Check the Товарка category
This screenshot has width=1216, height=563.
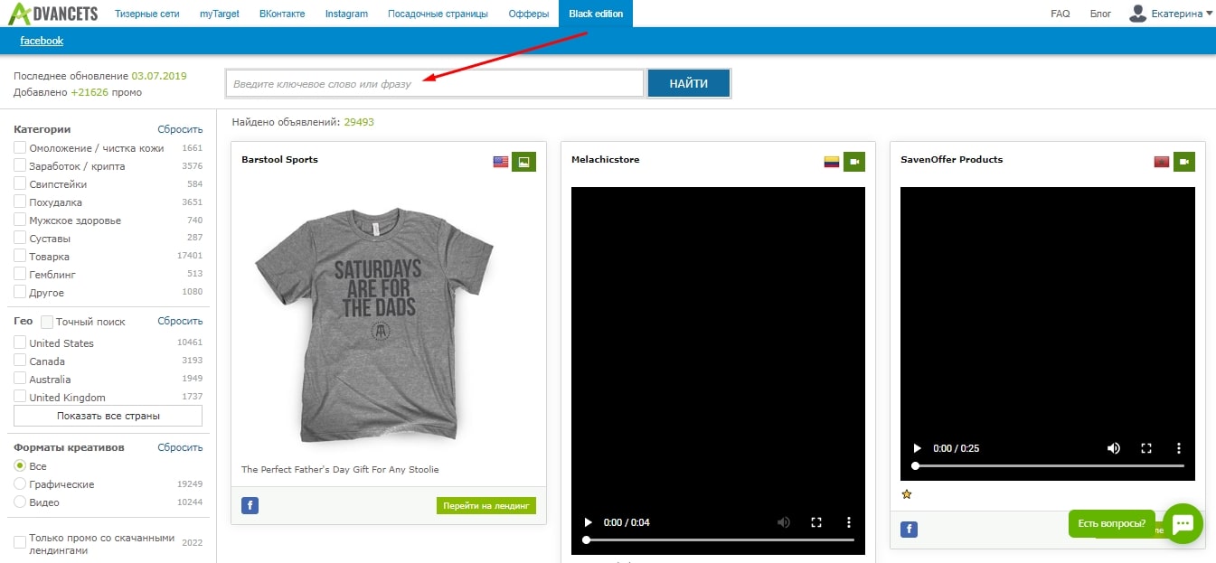click(x=20, y=256)
